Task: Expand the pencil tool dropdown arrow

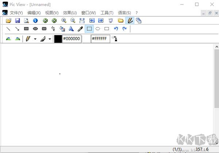Action: tap(35, 39)
